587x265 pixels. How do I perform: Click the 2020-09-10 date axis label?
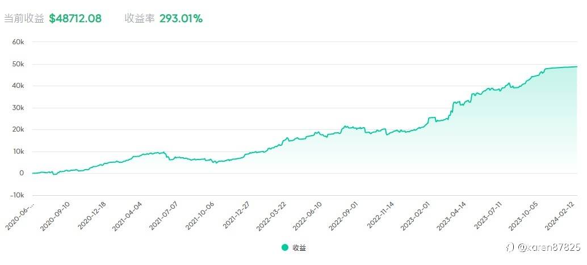(x=56, y=216)
